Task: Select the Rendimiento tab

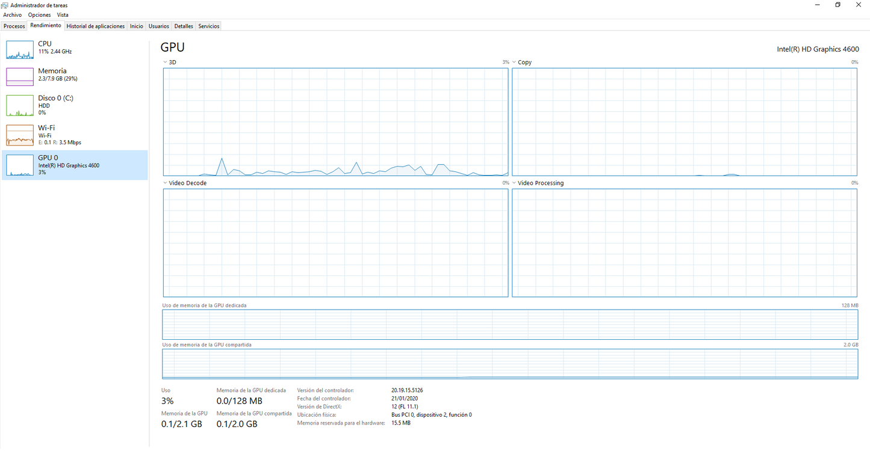Action: (x=46, y=26)
